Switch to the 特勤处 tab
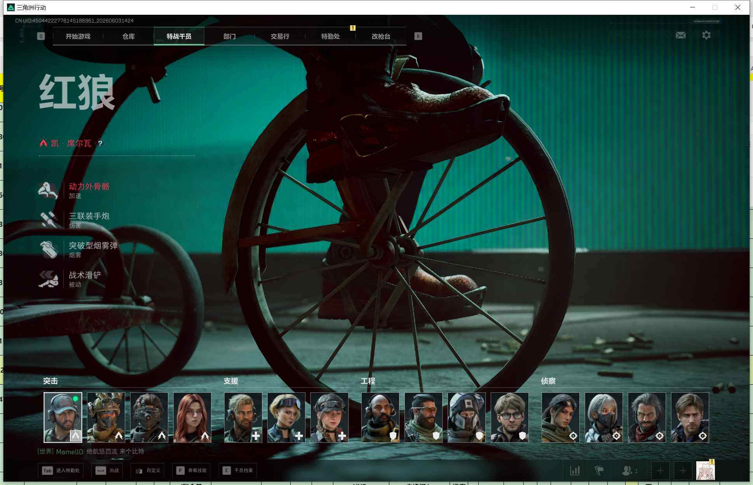The image size is (753, 485). coord(331,36)
